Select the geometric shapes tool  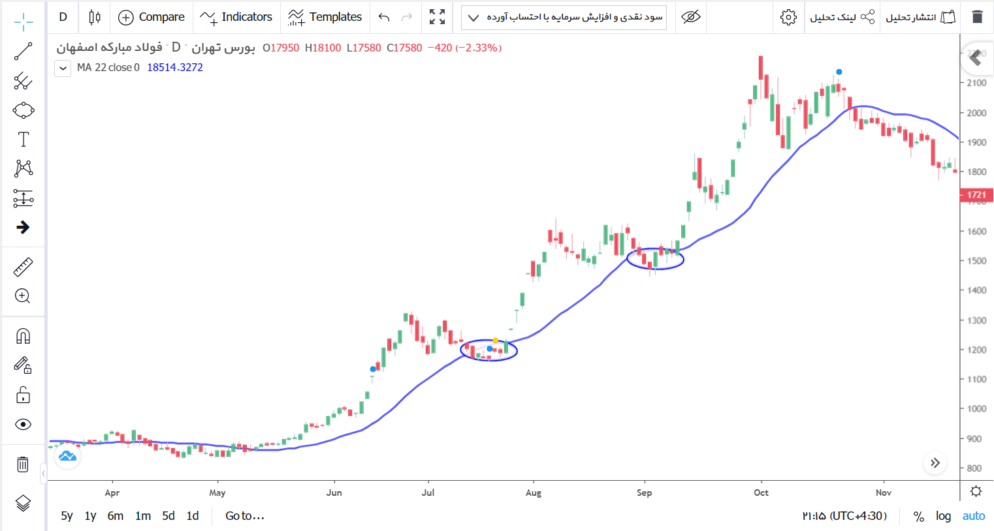click(x=23, y=110)
